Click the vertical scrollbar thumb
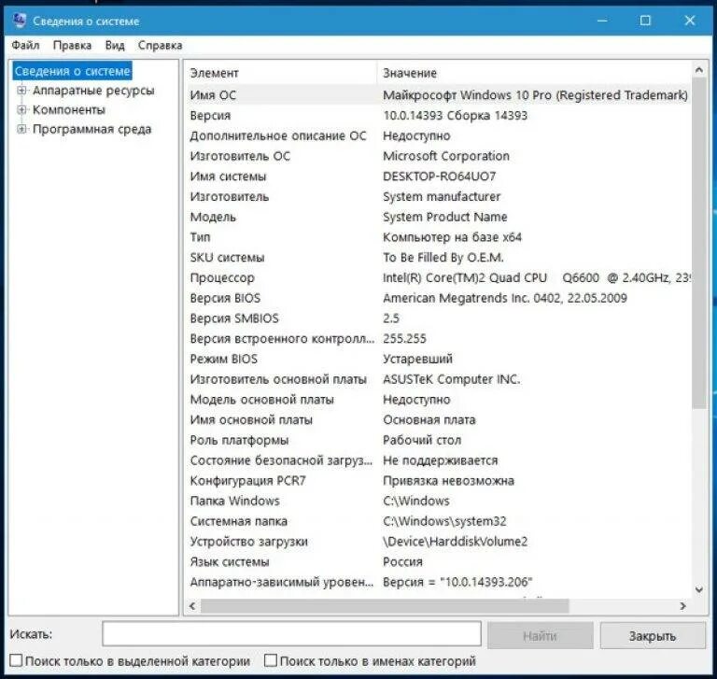 point(698,243)
